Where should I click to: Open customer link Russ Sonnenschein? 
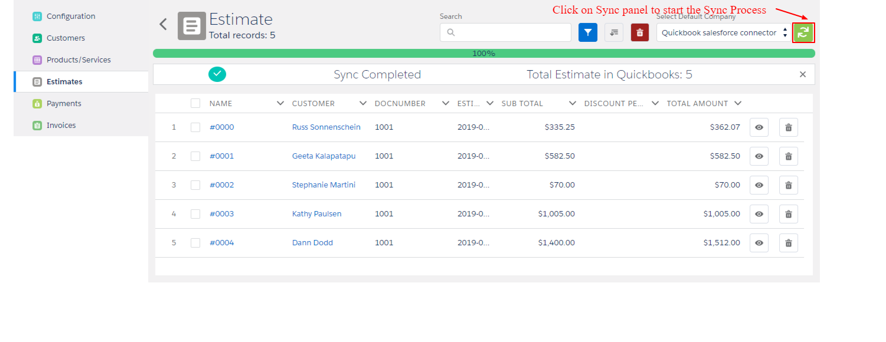326,127
